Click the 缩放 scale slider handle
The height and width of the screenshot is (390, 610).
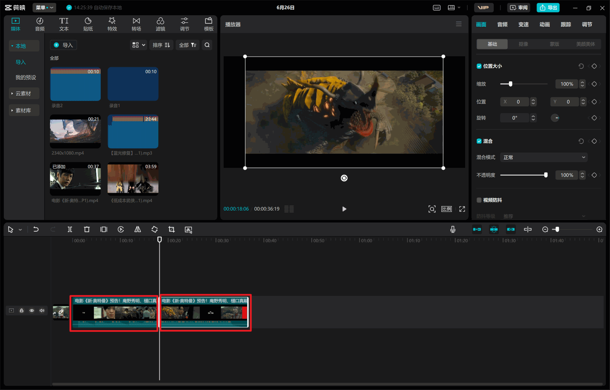(x=511, y=84)
